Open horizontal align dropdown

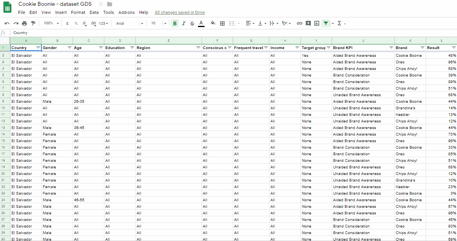point(250,23)
